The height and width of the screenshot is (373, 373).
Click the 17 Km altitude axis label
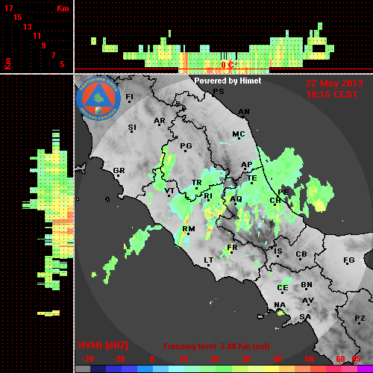pyautogui.click(x=8, y=8)
